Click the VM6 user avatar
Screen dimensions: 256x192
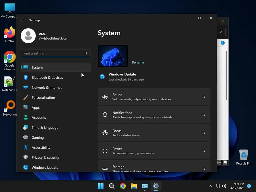coord(28,36)
